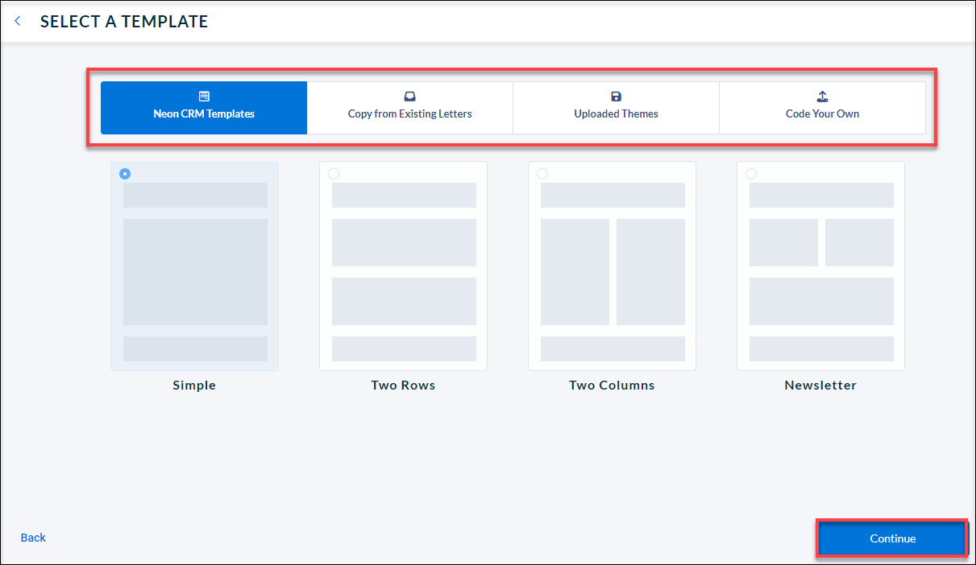Switch to the Code Your Own tab
Screen dimensions: 976x565
823,108
